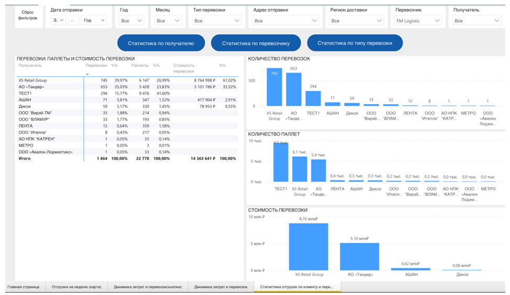Switch to Динамика затрат и перевозок(кнопки) tab
The width and height of the screenshot is (510, 295).
pos(148,287)
